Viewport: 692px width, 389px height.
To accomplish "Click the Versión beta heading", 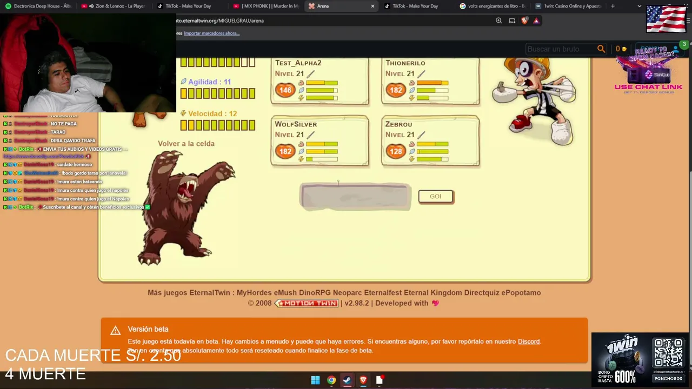I will tap(148, 329).
